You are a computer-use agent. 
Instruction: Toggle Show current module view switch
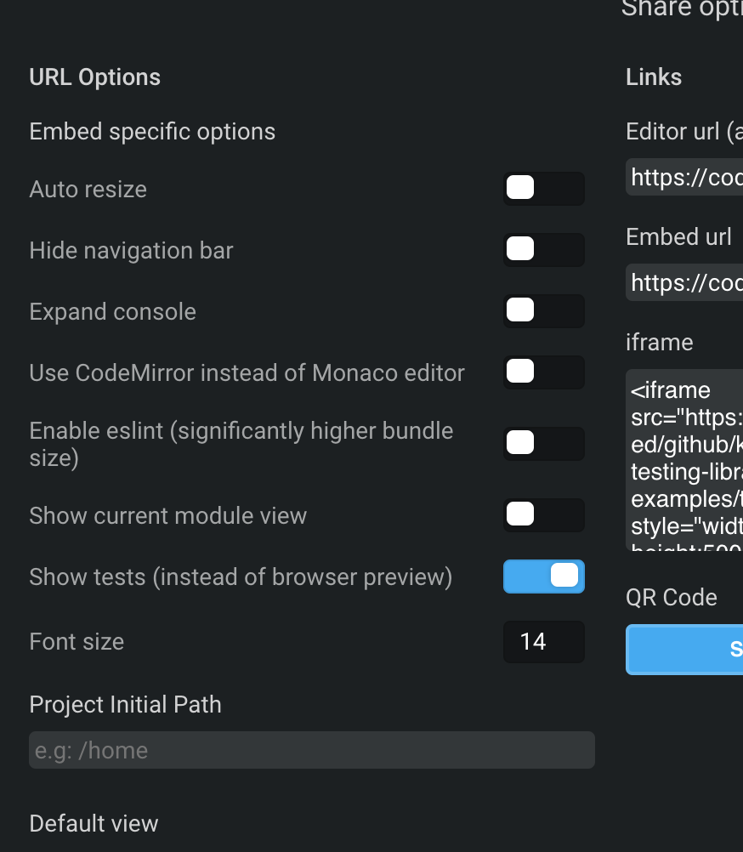[x=543, y=515]
